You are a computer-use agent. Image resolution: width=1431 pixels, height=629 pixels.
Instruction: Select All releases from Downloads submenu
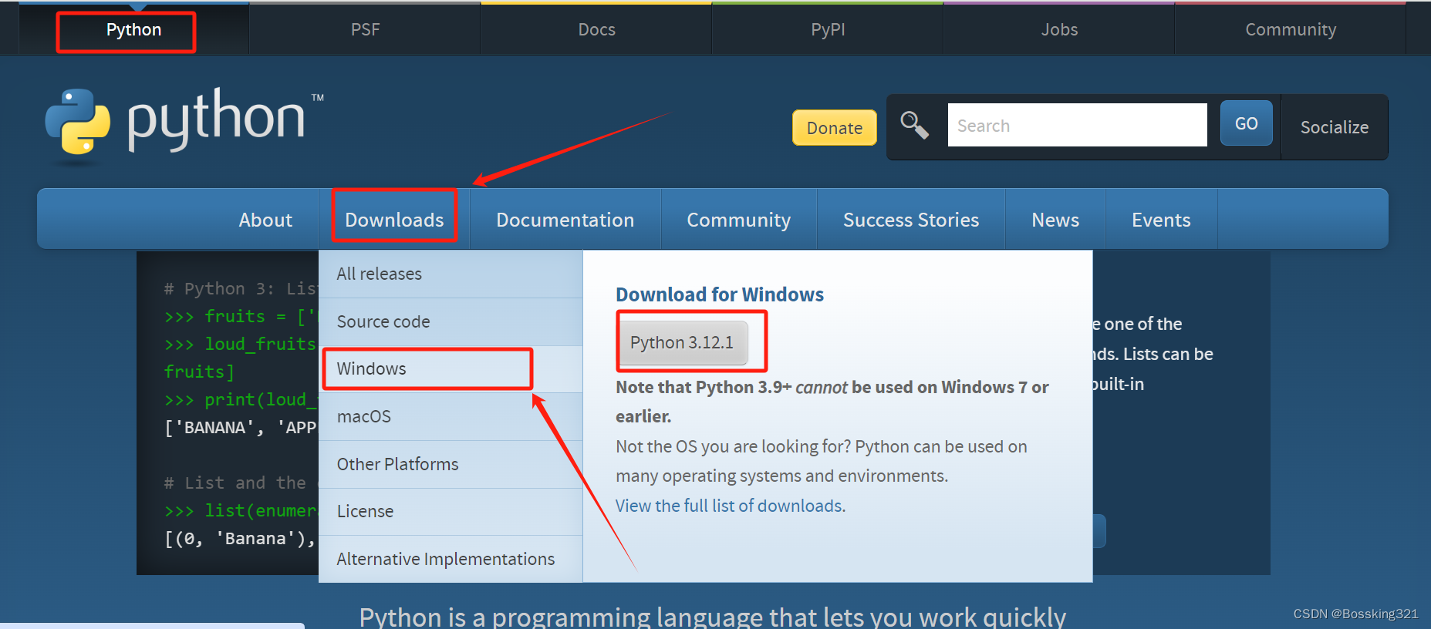click(451, 274)
